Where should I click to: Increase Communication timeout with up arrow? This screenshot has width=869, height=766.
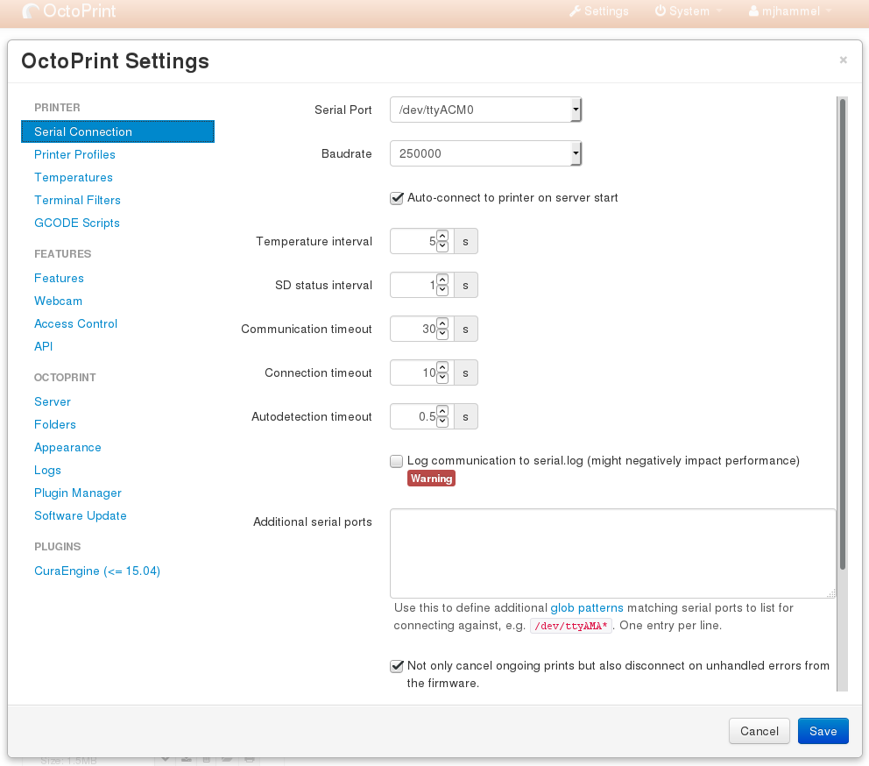(x=442, y=323)
